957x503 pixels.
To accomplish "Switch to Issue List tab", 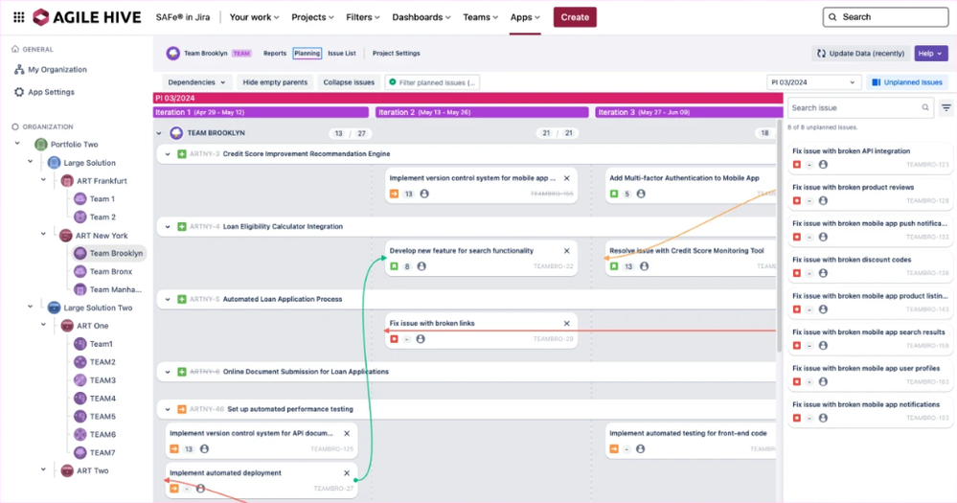I will (342, 53).
